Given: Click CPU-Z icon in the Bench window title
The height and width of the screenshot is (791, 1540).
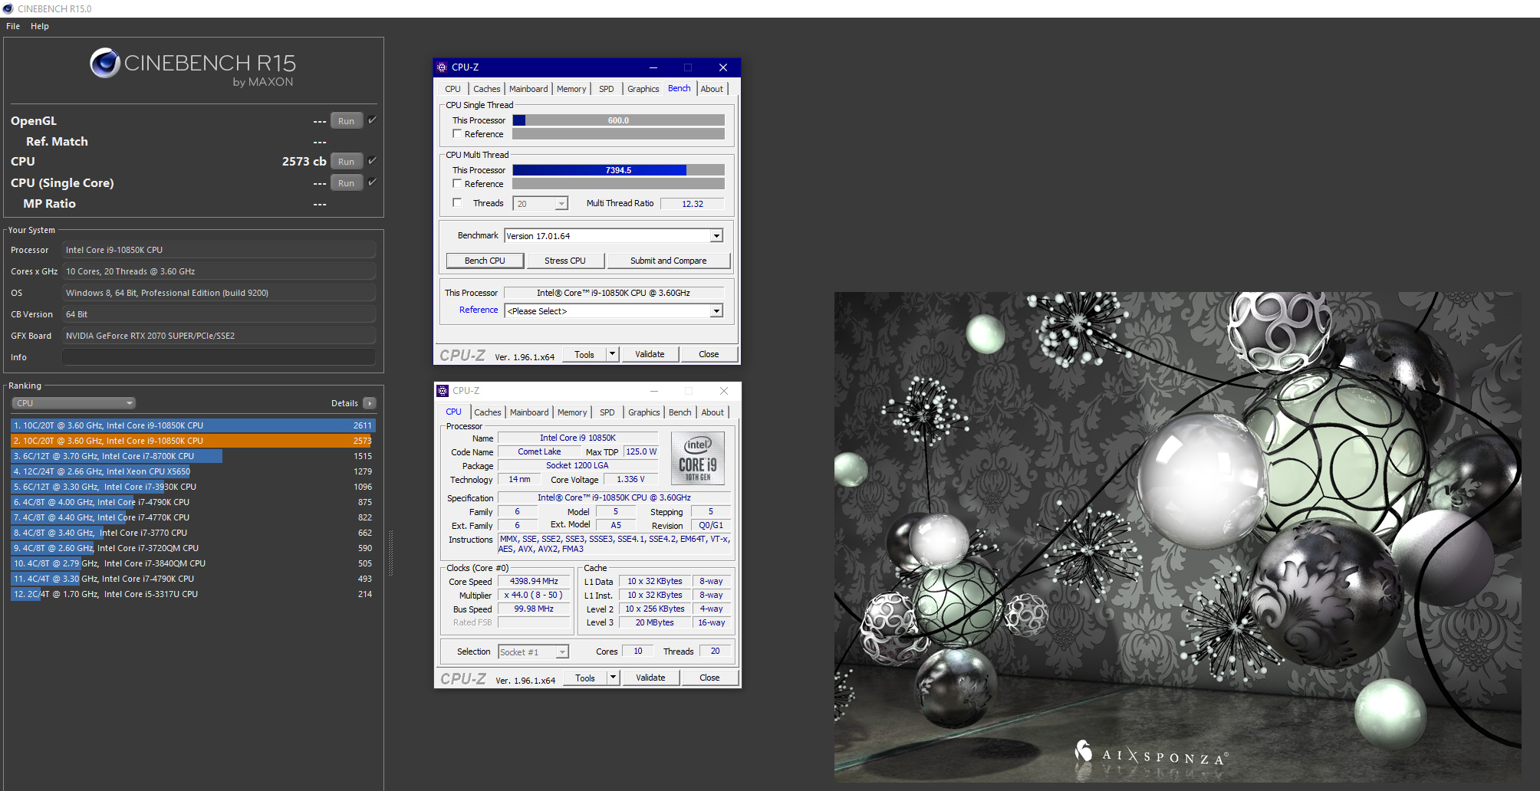Looking at the screenshot, I should tap(442, 67).
